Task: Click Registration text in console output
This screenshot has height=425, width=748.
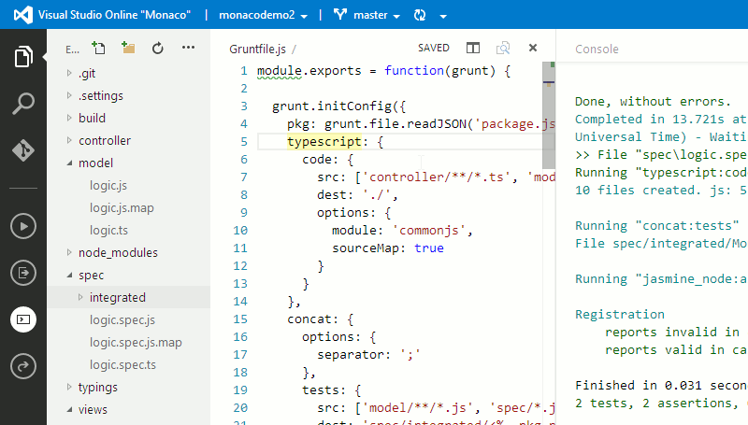Action: (620, 315)
